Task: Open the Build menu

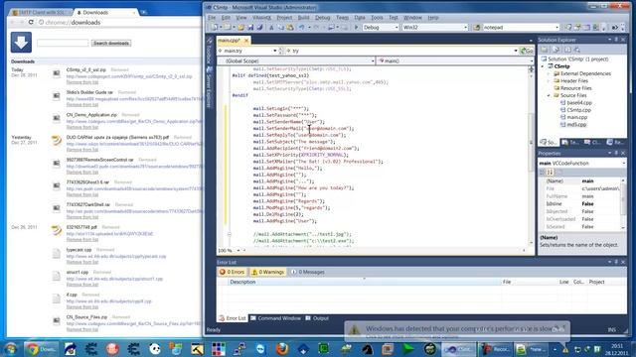Action: 303,18
